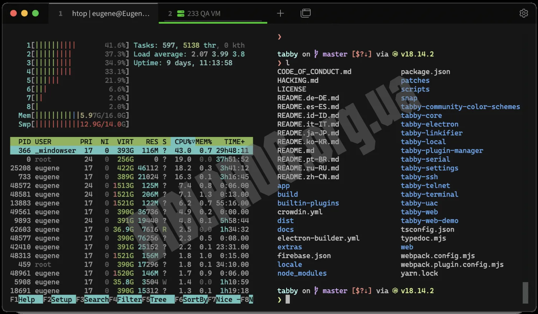Open a new tab with the plus icon
Screen dimensions: 538x314
click(280, 13)
